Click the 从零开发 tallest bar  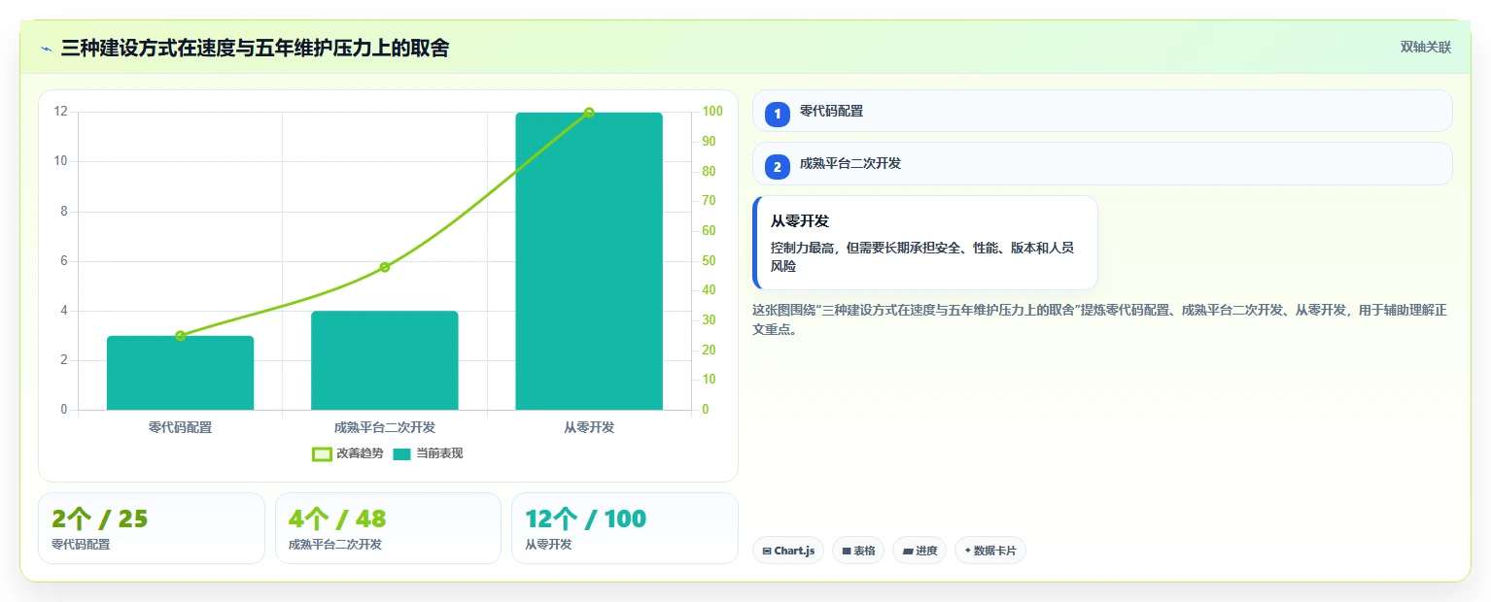tap(589, 261)
